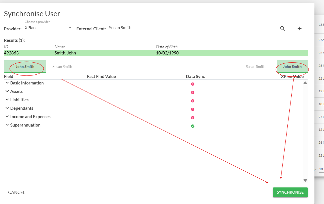Select left John Smith Fact Find tab
The image size is (324, 204).
pos(25,67)
